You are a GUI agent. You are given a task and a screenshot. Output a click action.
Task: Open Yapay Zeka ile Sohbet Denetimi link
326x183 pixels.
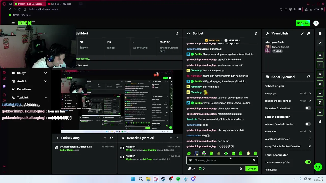[288, 146]
